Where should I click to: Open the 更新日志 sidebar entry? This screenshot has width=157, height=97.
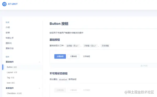coord(10,48)
